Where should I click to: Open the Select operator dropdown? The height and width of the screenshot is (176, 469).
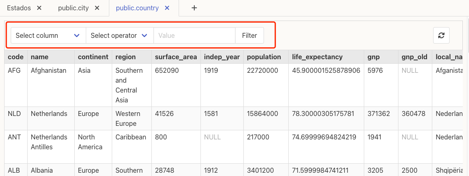tap(120, 35)
